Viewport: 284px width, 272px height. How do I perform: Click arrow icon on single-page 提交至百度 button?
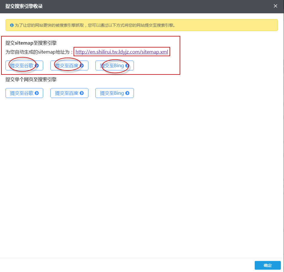(x=82, y=93)
